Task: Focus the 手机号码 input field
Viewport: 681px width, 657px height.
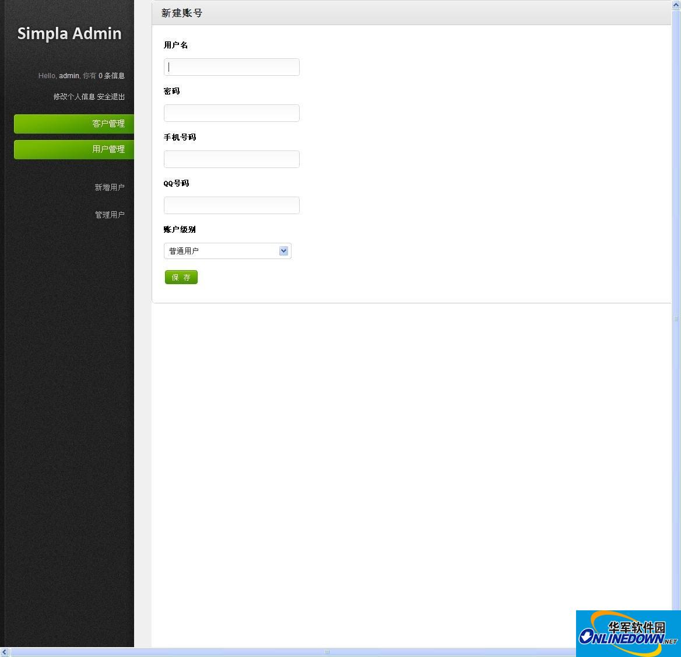Action: tap(231, 159)
